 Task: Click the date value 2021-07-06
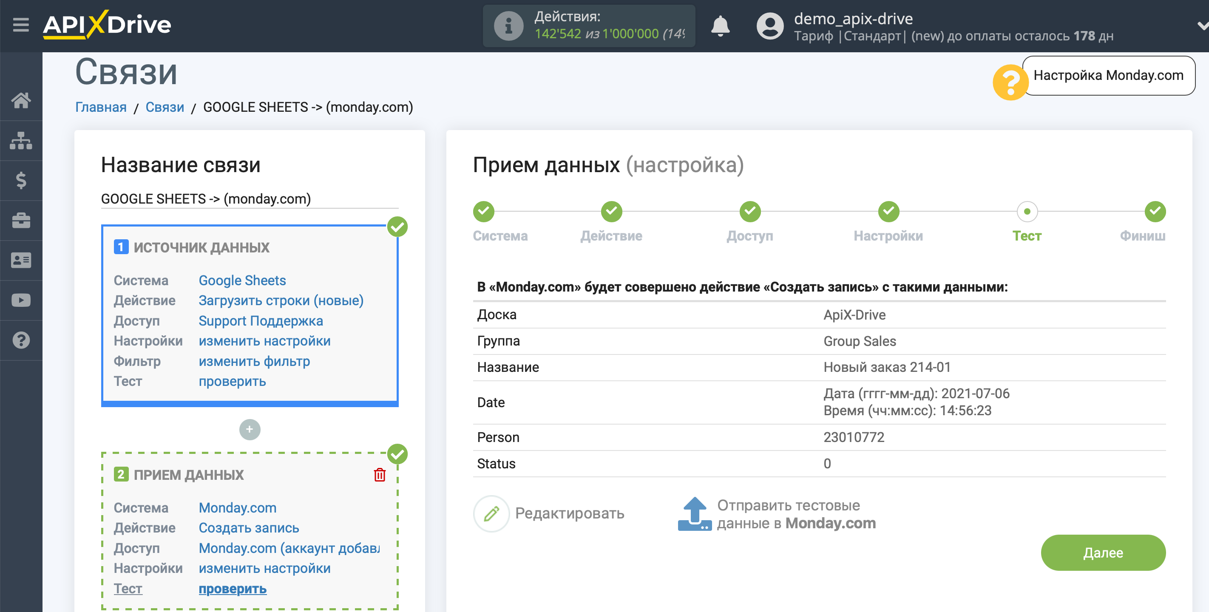point(975,393)
